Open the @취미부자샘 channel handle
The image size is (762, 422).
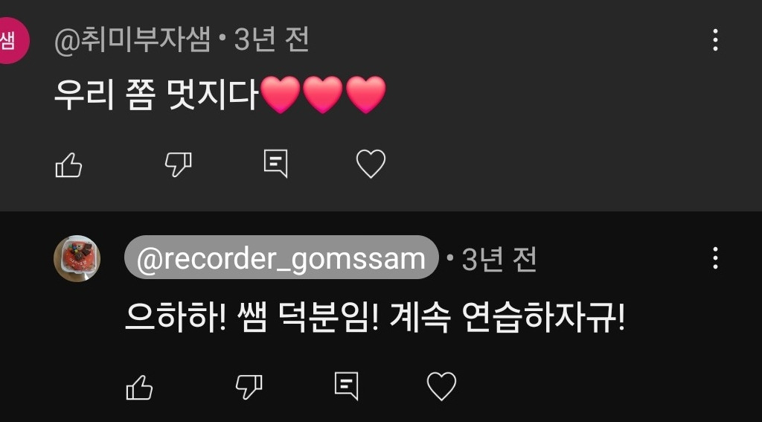point(132,40)
